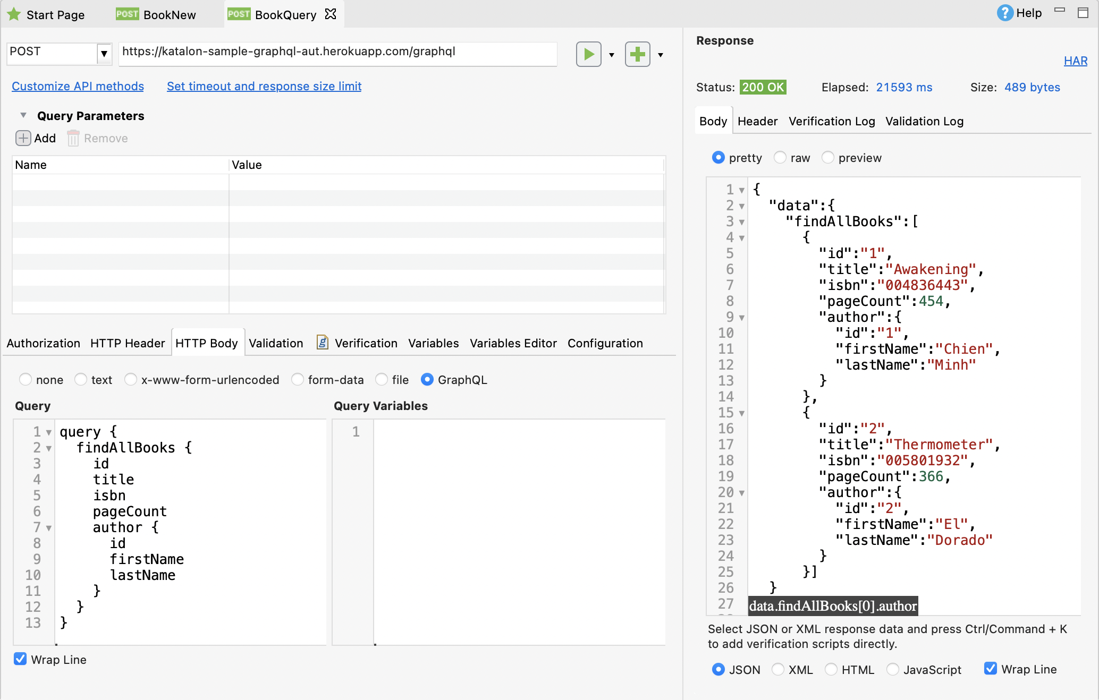Open the Verification Log response tab

click(x=831, y=121)
